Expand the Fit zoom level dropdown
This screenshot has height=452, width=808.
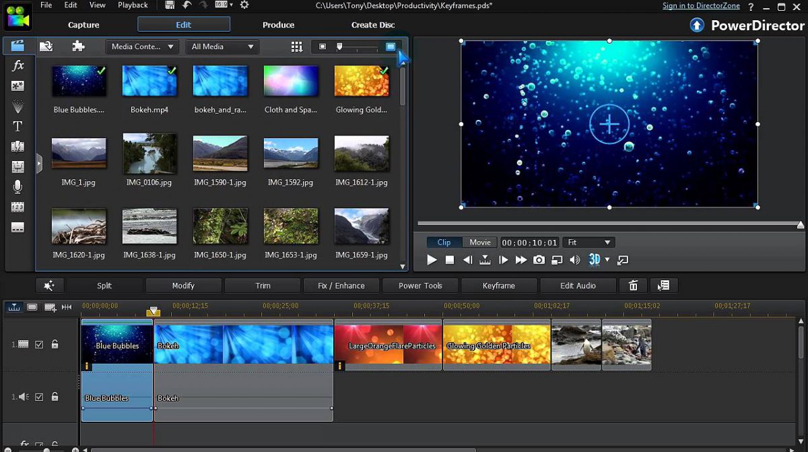point(588,242)
